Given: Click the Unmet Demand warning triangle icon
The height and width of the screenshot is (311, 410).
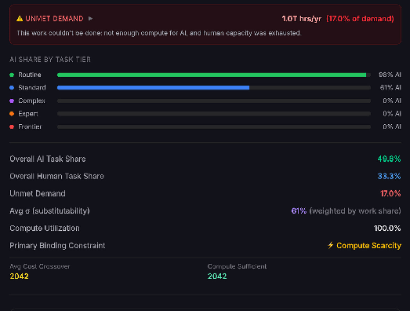Looking at the screenshot, I should (20, 19).
